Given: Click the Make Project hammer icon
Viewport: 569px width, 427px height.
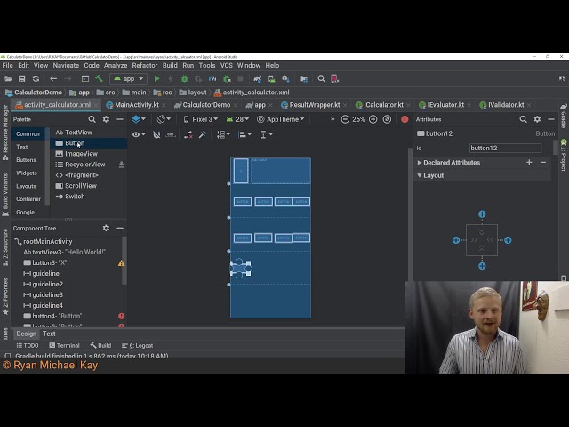Looking at the screenshot, I should (x=99, y=78).
